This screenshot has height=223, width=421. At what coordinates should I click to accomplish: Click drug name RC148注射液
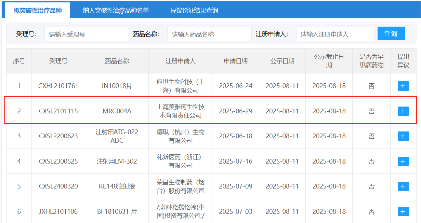[117, 186]
